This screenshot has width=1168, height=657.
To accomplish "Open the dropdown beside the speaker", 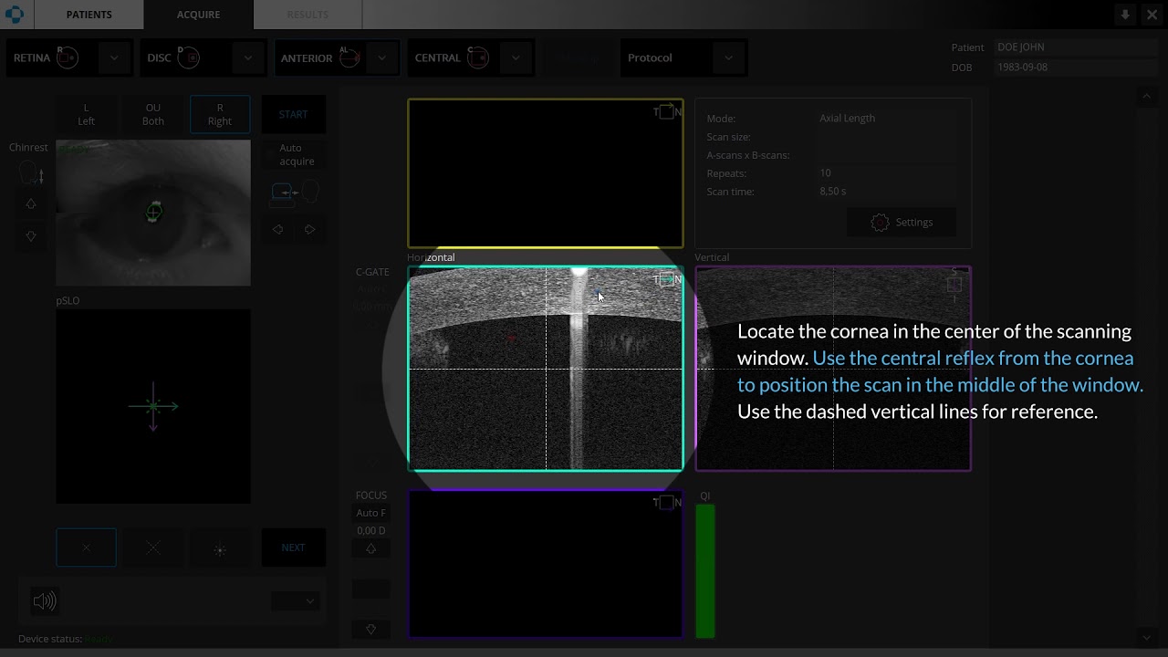I will 296,601.
